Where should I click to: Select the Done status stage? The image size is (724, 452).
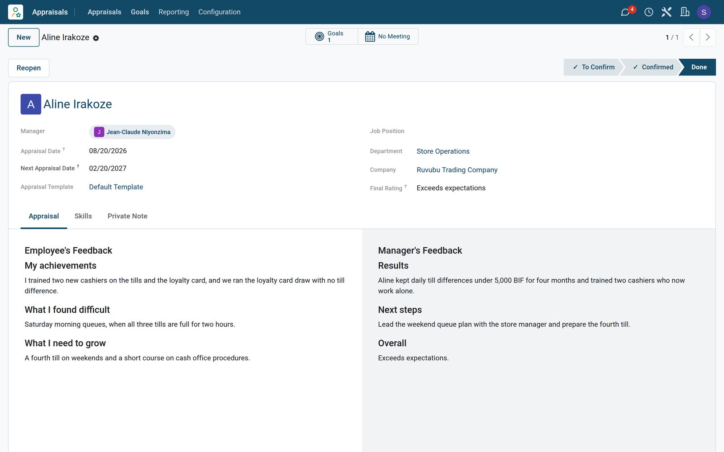pyautogui.click(x=699, y=67)
